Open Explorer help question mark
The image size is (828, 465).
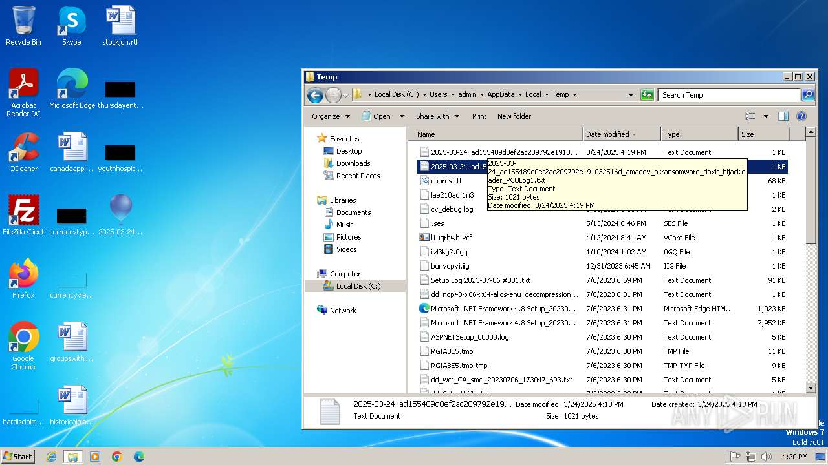point(801,116)
